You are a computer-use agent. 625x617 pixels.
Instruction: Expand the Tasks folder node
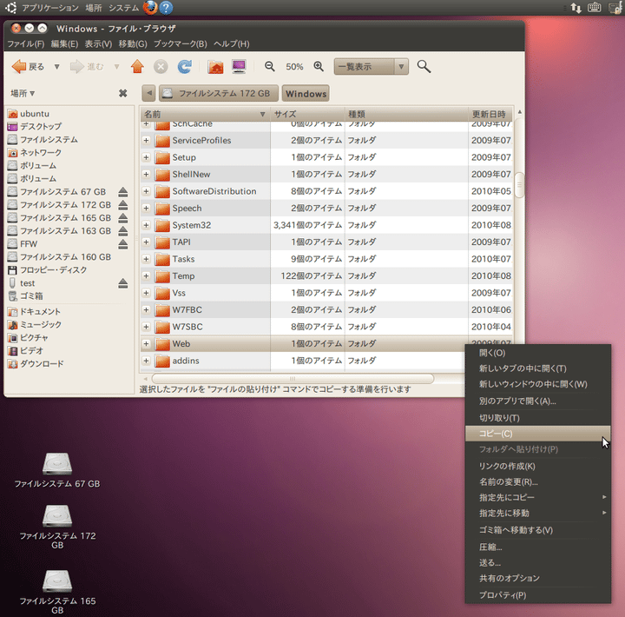coord(147,259)
